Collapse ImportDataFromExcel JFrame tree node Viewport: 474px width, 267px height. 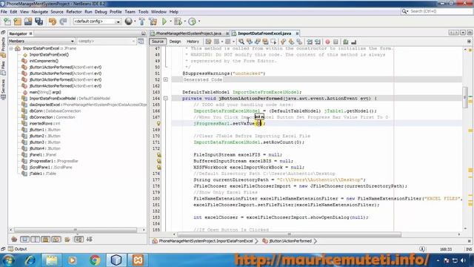pos(11,48)
